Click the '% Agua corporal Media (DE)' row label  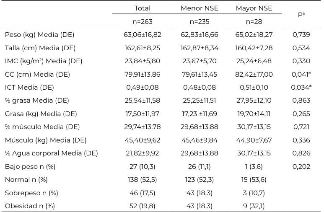[51, 153]
